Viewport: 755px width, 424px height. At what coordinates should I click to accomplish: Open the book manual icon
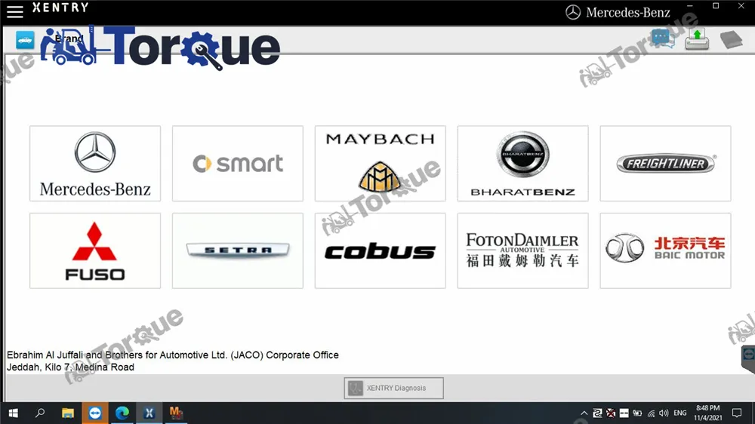[732, 39]
